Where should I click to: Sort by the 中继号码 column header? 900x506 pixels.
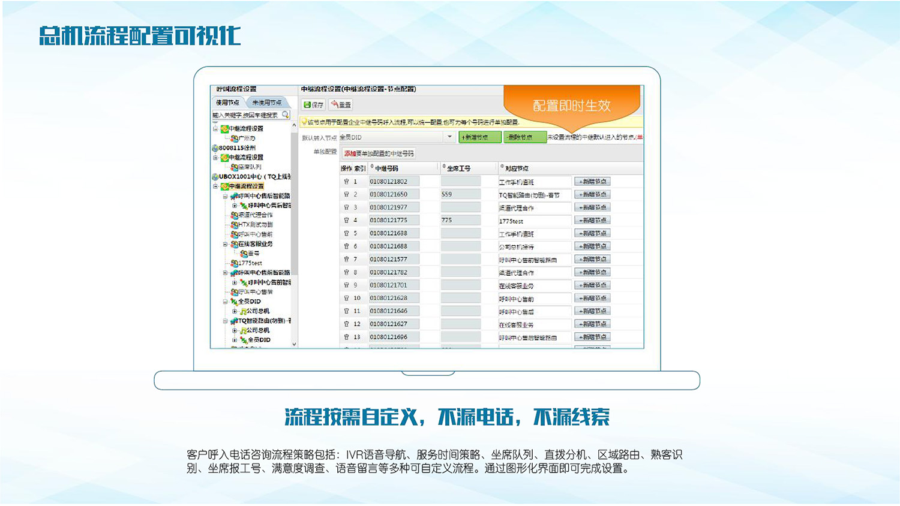386,168
